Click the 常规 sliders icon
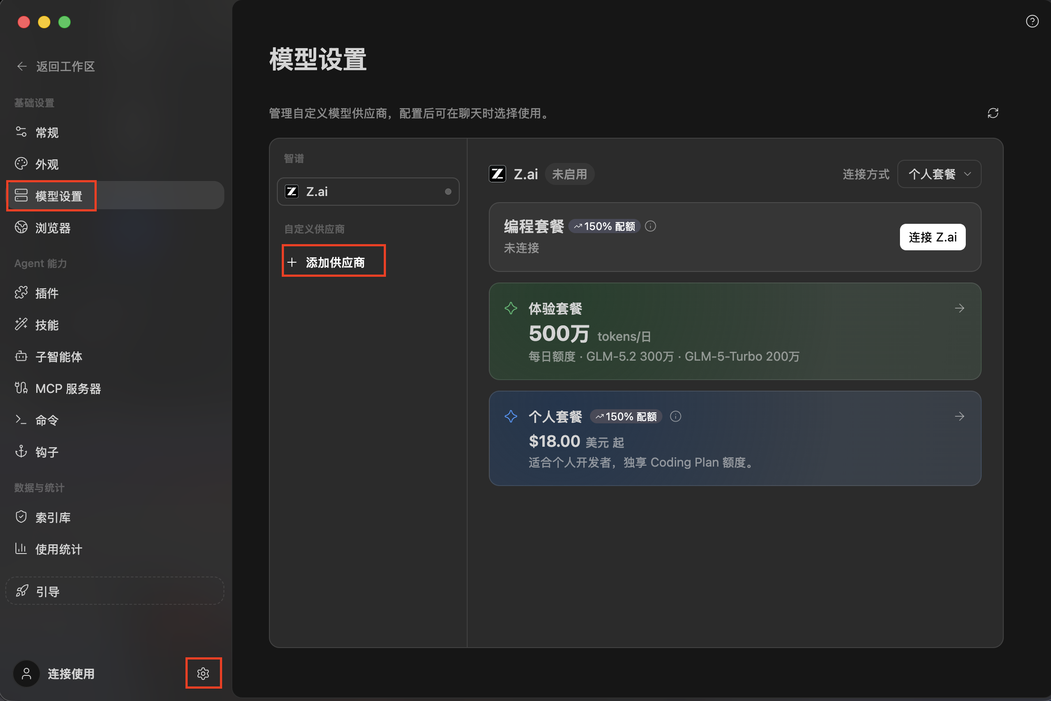Viewport: 1051px width, 701px height. [x=21, y=132]
